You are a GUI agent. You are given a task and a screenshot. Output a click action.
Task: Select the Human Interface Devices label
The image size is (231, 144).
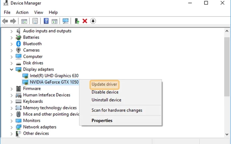[46, 95]
